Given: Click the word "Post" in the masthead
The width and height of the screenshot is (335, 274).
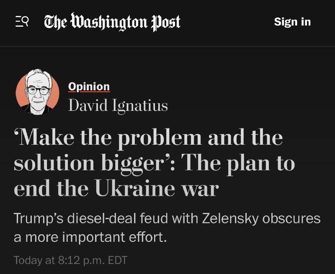Looking at the screenshot, I should [166, 23].
